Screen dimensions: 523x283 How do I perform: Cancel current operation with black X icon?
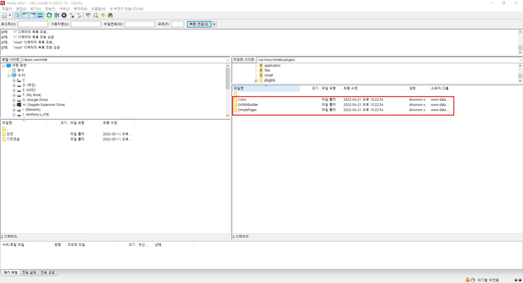click(x=64, y=16)
